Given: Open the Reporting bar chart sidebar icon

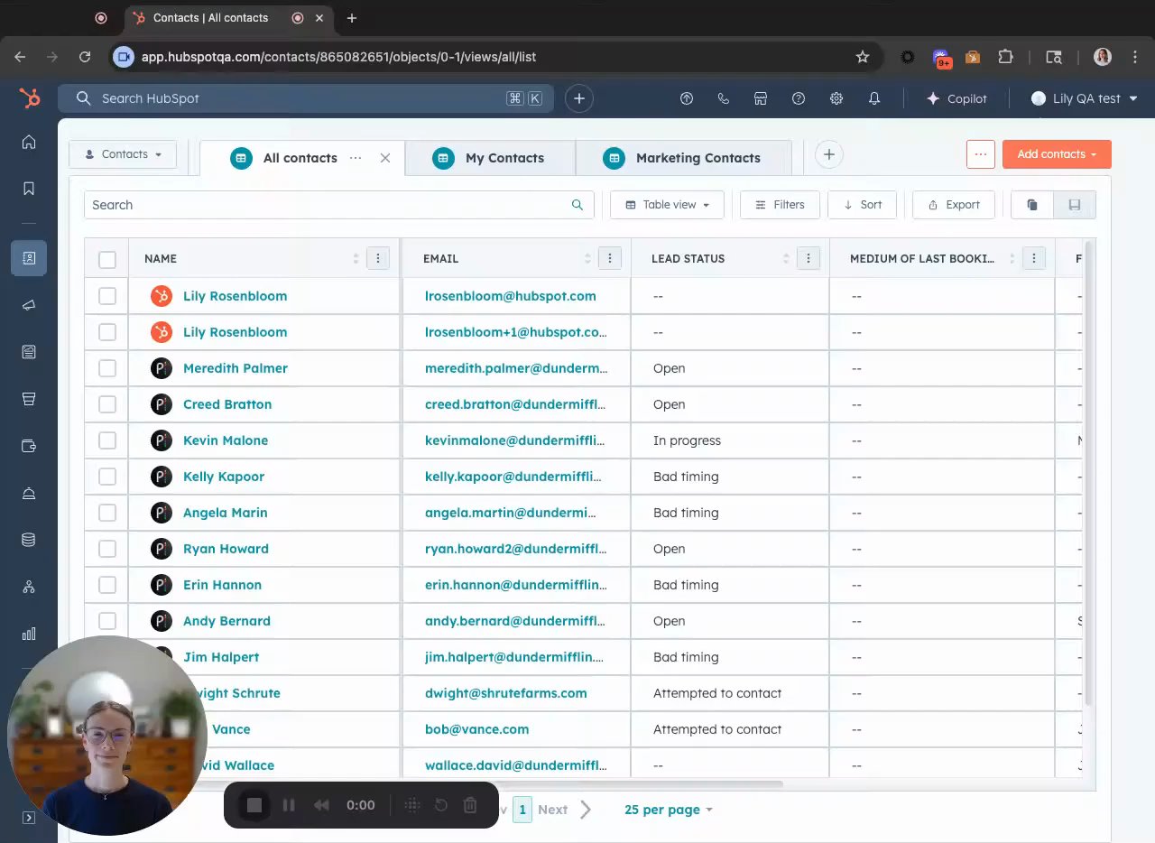Looking at the screenshot, I should [x=29, y=634].
